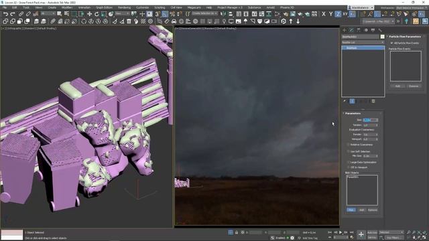Click the Remove button under Blob Objects
The width and height of the screenshot is (429, 241).
pos(373,210)
